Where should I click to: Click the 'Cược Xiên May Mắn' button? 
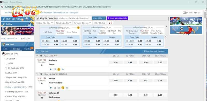click(x=117, y=18)
